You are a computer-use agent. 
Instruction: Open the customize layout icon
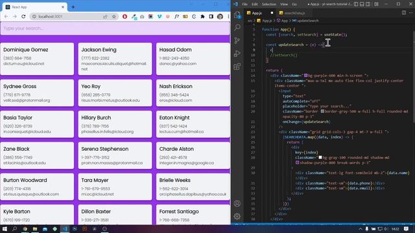point(376,4)
